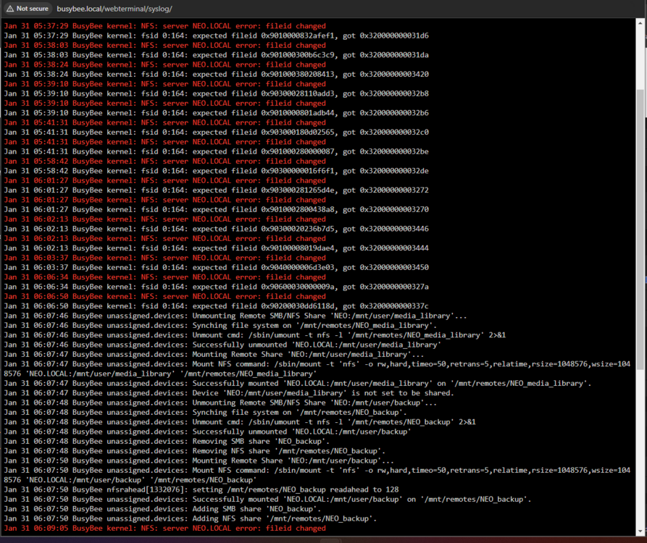Click the Adding SMB share NEO_backup line
647x543 pixels.
pos(162,509)
